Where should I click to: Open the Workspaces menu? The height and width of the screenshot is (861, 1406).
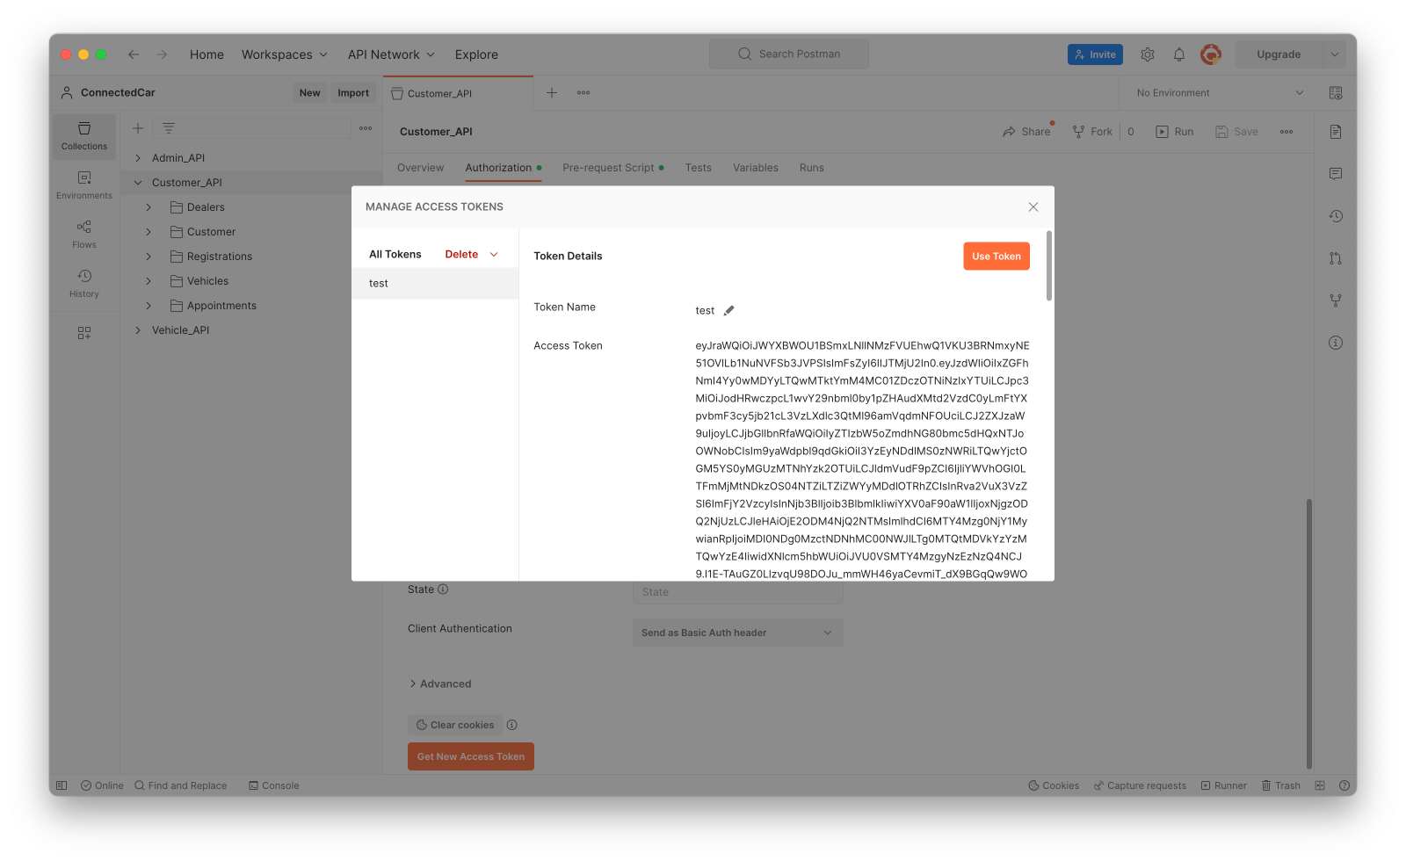285,54
